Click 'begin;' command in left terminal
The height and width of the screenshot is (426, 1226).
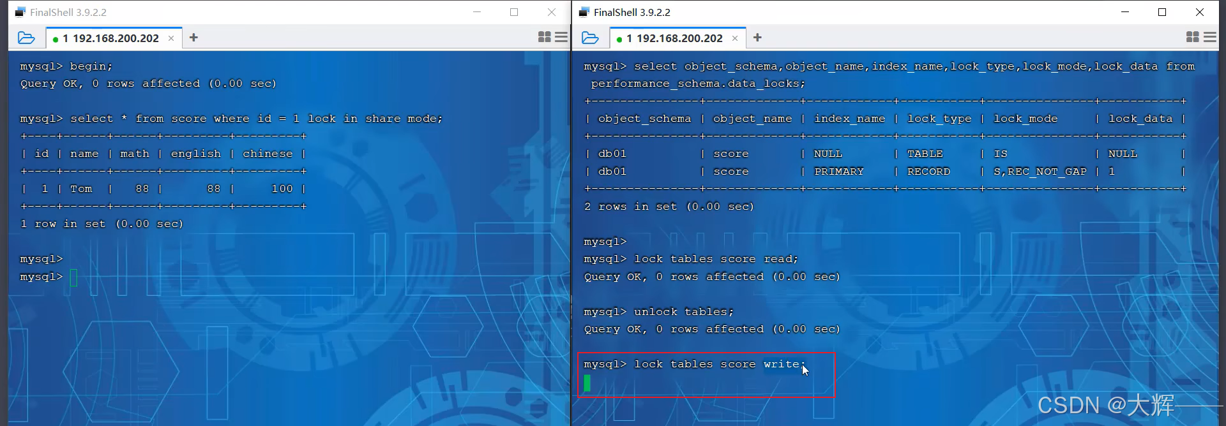[x=91, y=66]
